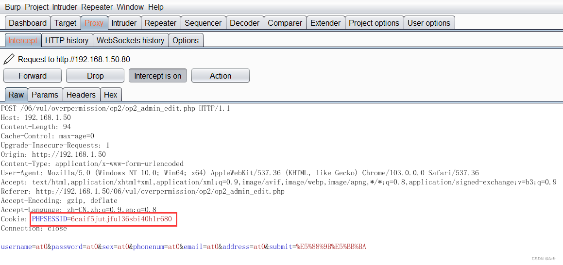
Task: Select the Proxy tab
Action: 94,23
